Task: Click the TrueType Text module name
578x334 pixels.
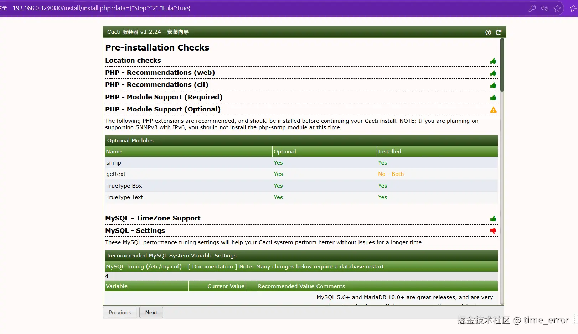Action: click(x=125, y=197)
